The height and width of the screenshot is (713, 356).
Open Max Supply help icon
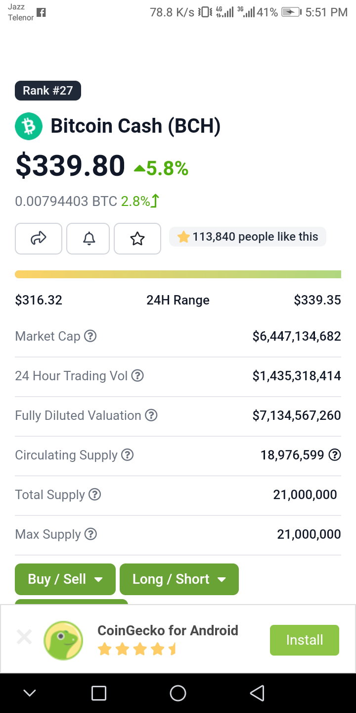[90, 534]
